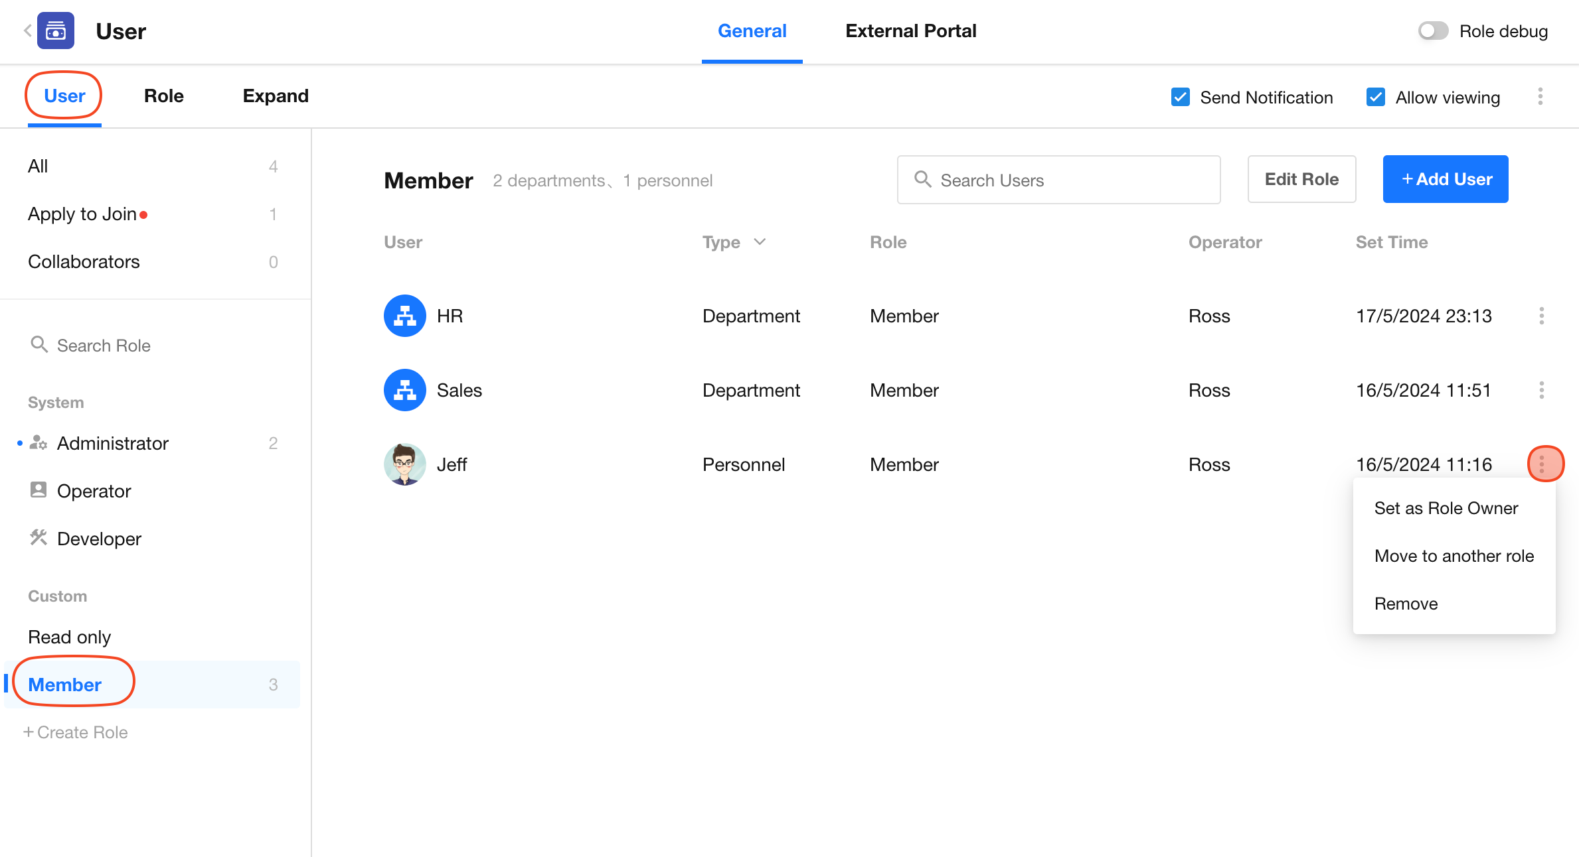Uncheck the Allow viewing checkbox
The image size is (1579, 857).
pos(1375,97)
